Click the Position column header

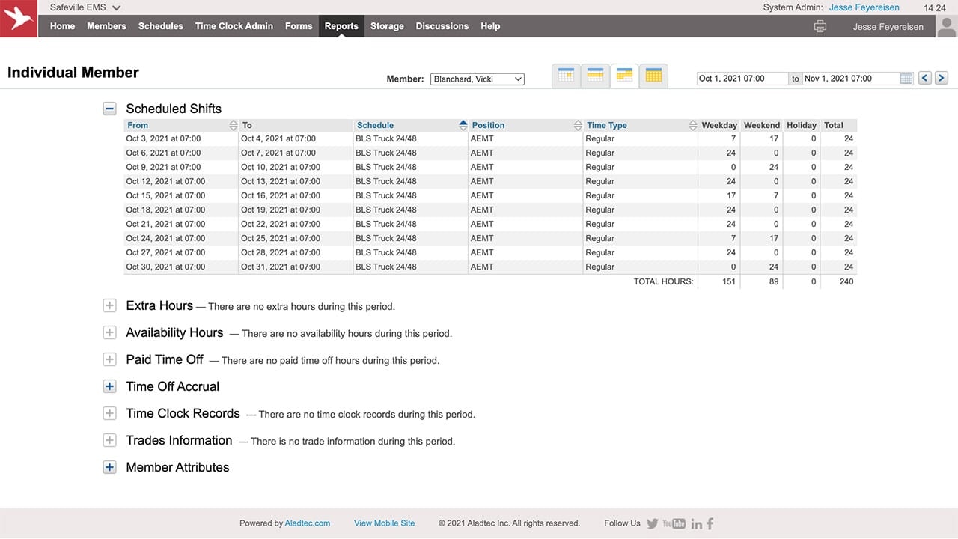489,125
